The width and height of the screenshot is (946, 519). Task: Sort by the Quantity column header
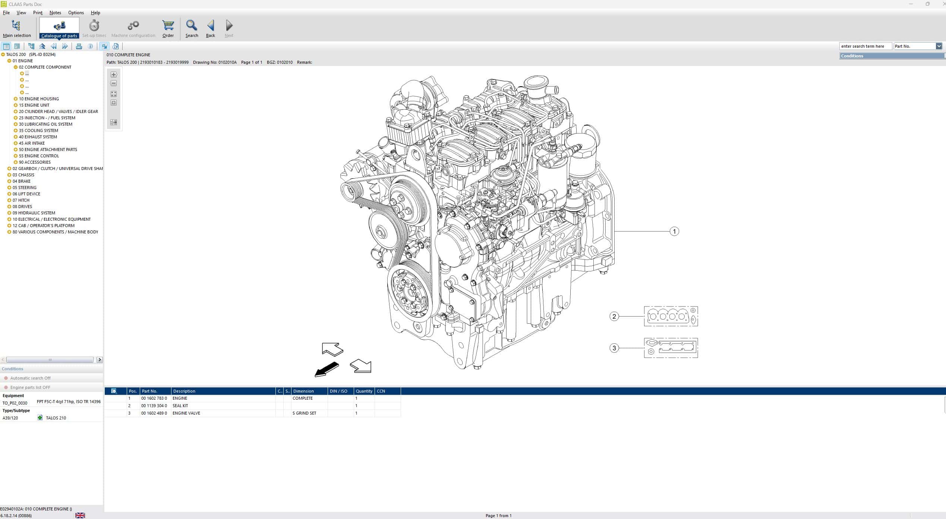pos(364,391)
